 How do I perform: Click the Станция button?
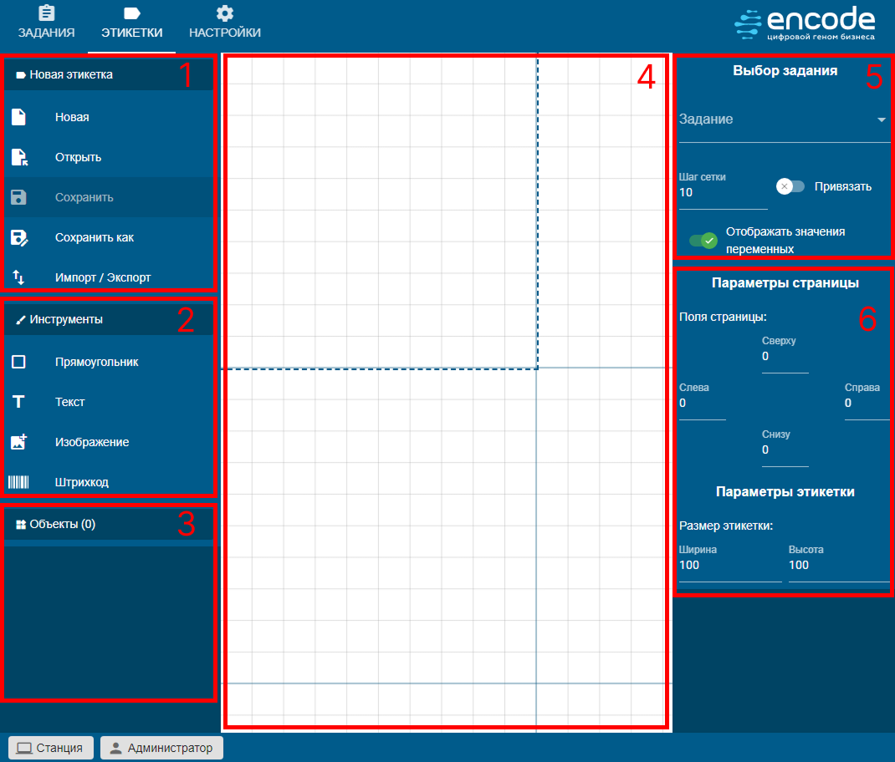coord(50,748)
